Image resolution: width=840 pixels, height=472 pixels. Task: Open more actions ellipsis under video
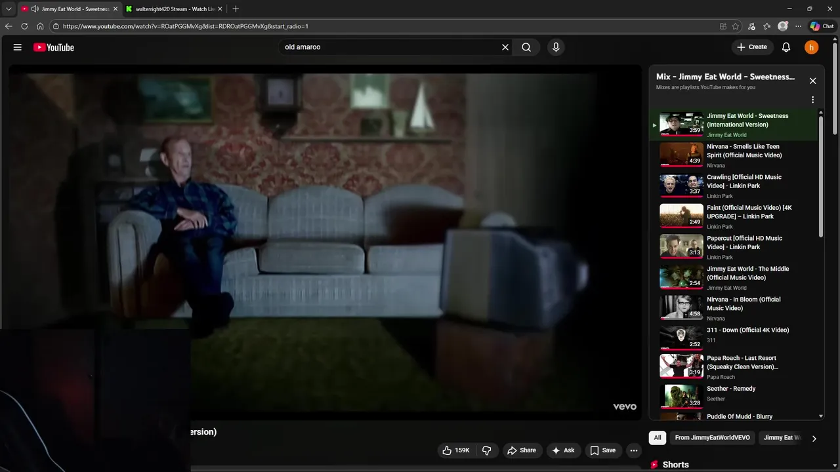633,450
